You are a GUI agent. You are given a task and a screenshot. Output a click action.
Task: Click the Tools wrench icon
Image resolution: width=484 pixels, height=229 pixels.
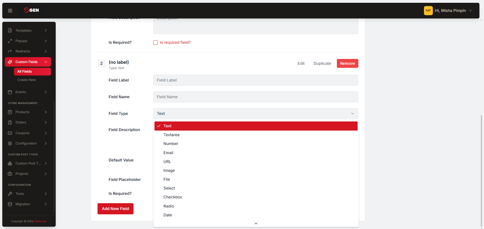(10, 194)
